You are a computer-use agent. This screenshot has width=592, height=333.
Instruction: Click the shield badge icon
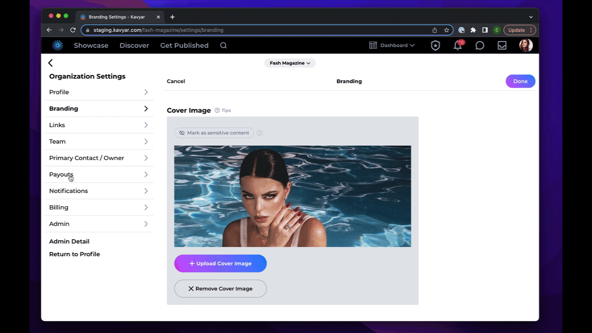tap(435, 45)
